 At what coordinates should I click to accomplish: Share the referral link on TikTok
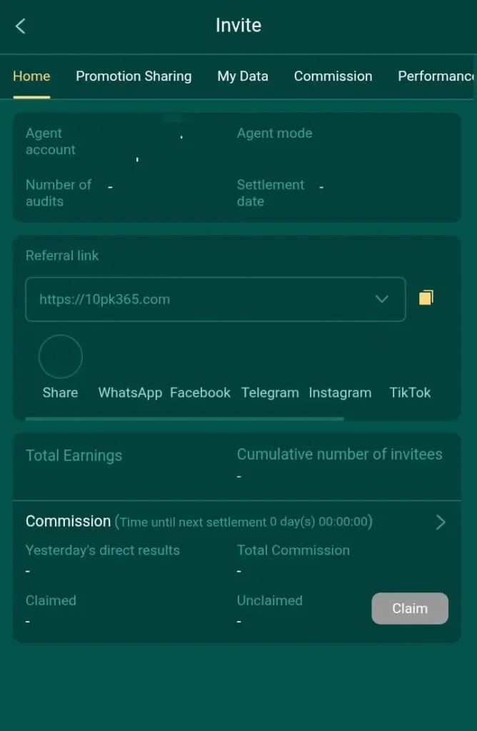(x=410, y=393)
